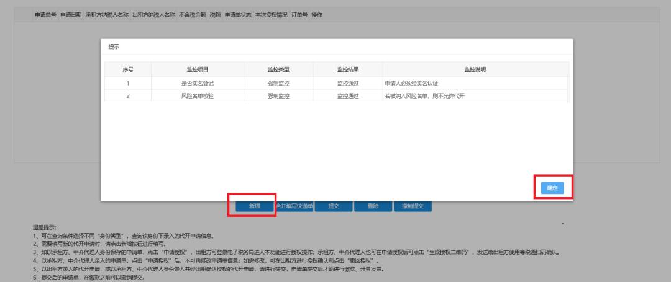The image size is (671, 282).
Task: Select the 是否实名登记 cell
Action: point(198,83)
